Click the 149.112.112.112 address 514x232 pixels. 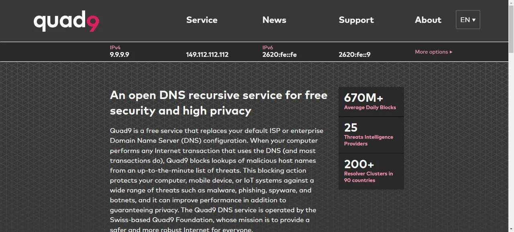click(x=207, y=54)
